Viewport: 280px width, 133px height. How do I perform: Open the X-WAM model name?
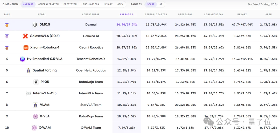tap(45, 128)
